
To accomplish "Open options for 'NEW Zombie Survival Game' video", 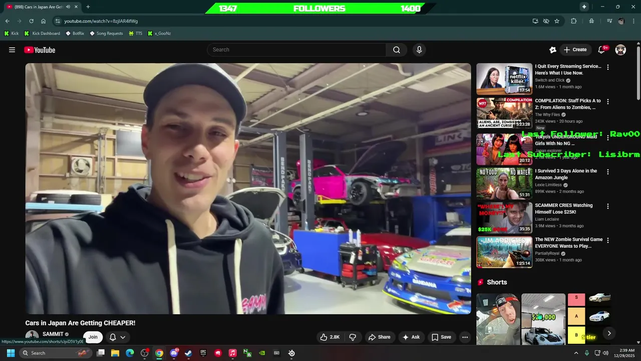I will (608, 240).
